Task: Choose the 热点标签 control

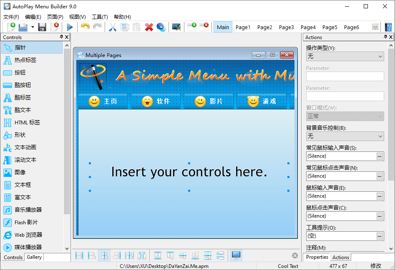Action: tap(32, 60)
